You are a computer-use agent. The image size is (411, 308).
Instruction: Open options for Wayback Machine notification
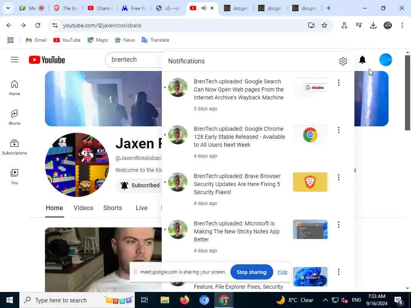tap(339, 83)
